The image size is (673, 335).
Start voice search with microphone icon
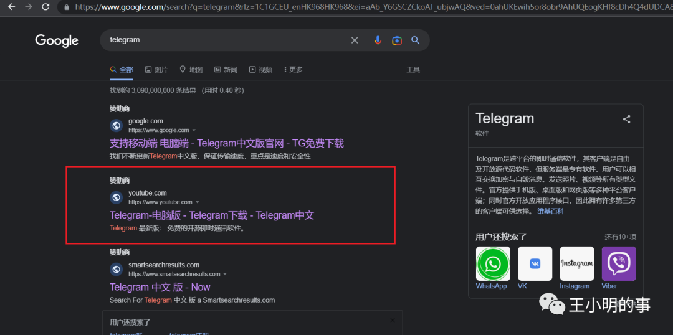click(378, 40)
